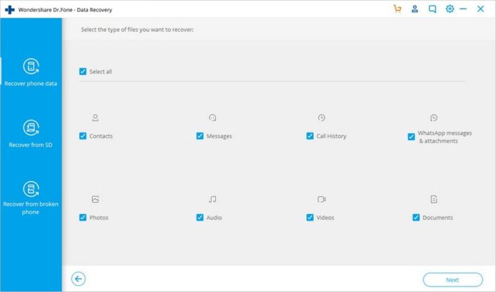Open the feedback chat icon
Image resolution: width=496 pixels, height=292 pixels.
click(x=433, y=9)
